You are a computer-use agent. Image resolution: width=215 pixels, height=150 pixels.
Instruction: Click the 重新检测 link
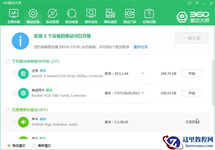140,47
